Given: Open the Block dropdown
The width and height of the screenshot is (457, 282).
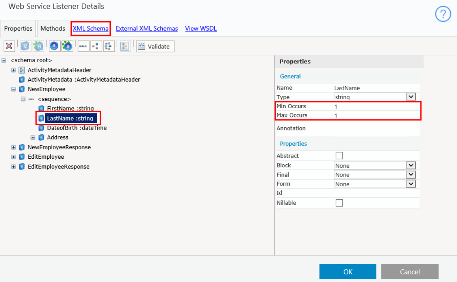Looking at the screenshot, I should point(411,165).
